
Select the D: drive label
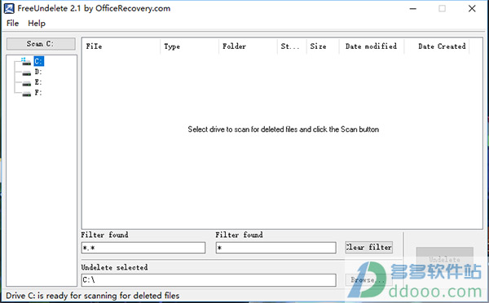(38, 72)
